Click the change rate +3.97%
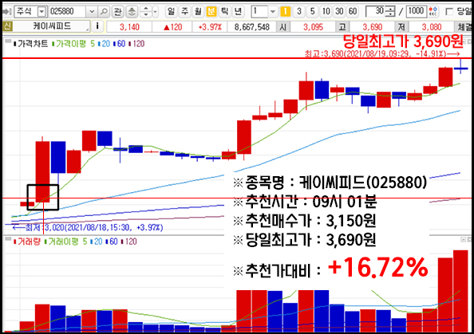 (x=210, y=27)
